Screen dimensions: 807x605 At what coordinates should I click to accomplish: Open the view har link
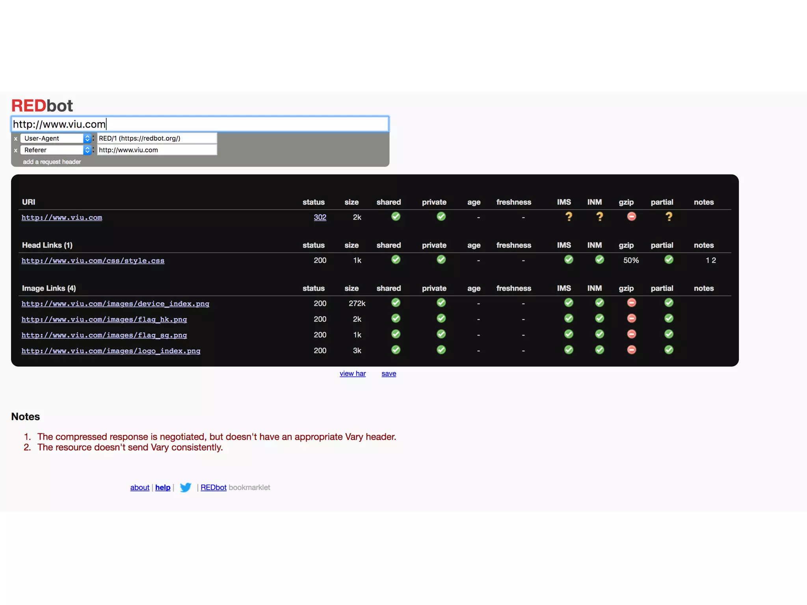coord(352,373)
